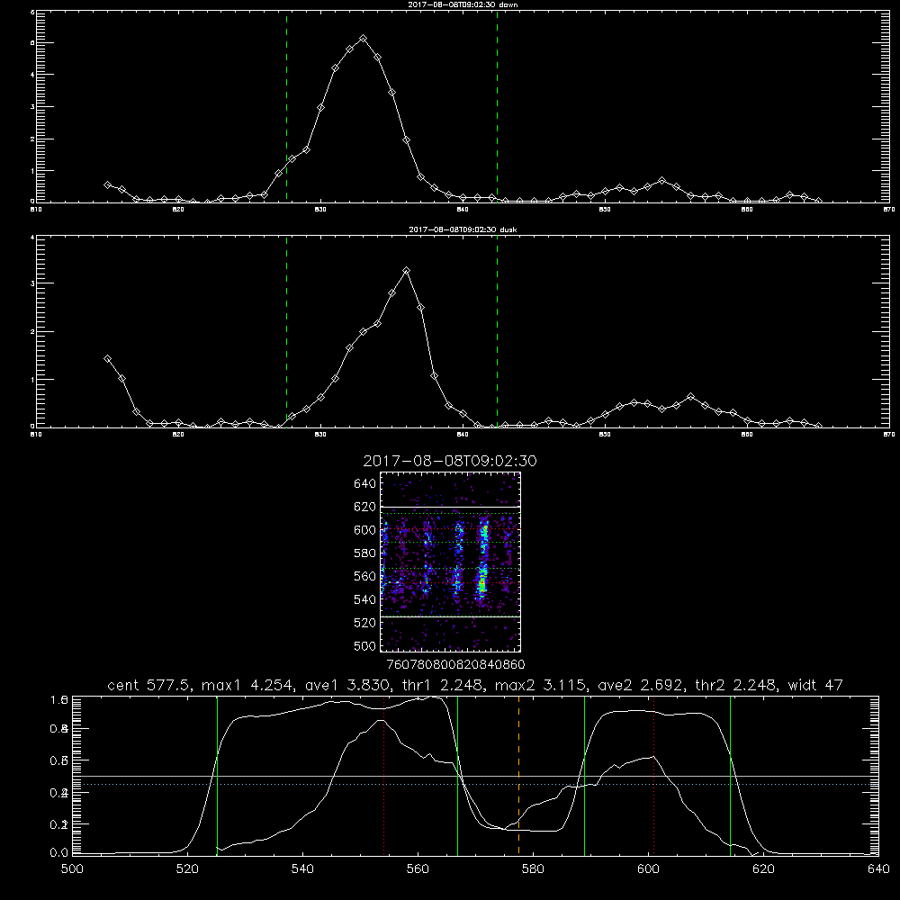This screenshot has height=900, width=900.
Task: Click the bottom plot x-axis label 640
Action: (878, 869)
